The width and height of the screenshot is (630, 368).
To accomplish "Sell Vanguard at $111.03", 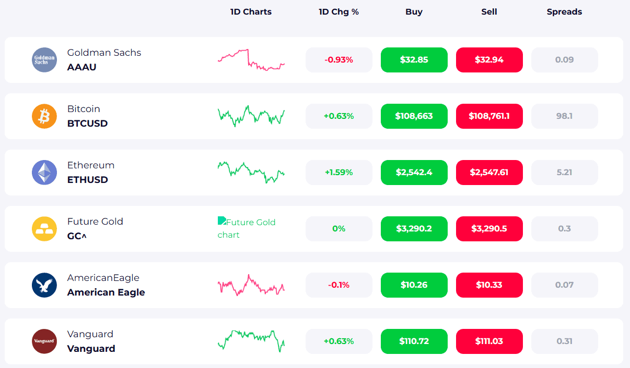I will pyautogui.click(x=489, y=341).
